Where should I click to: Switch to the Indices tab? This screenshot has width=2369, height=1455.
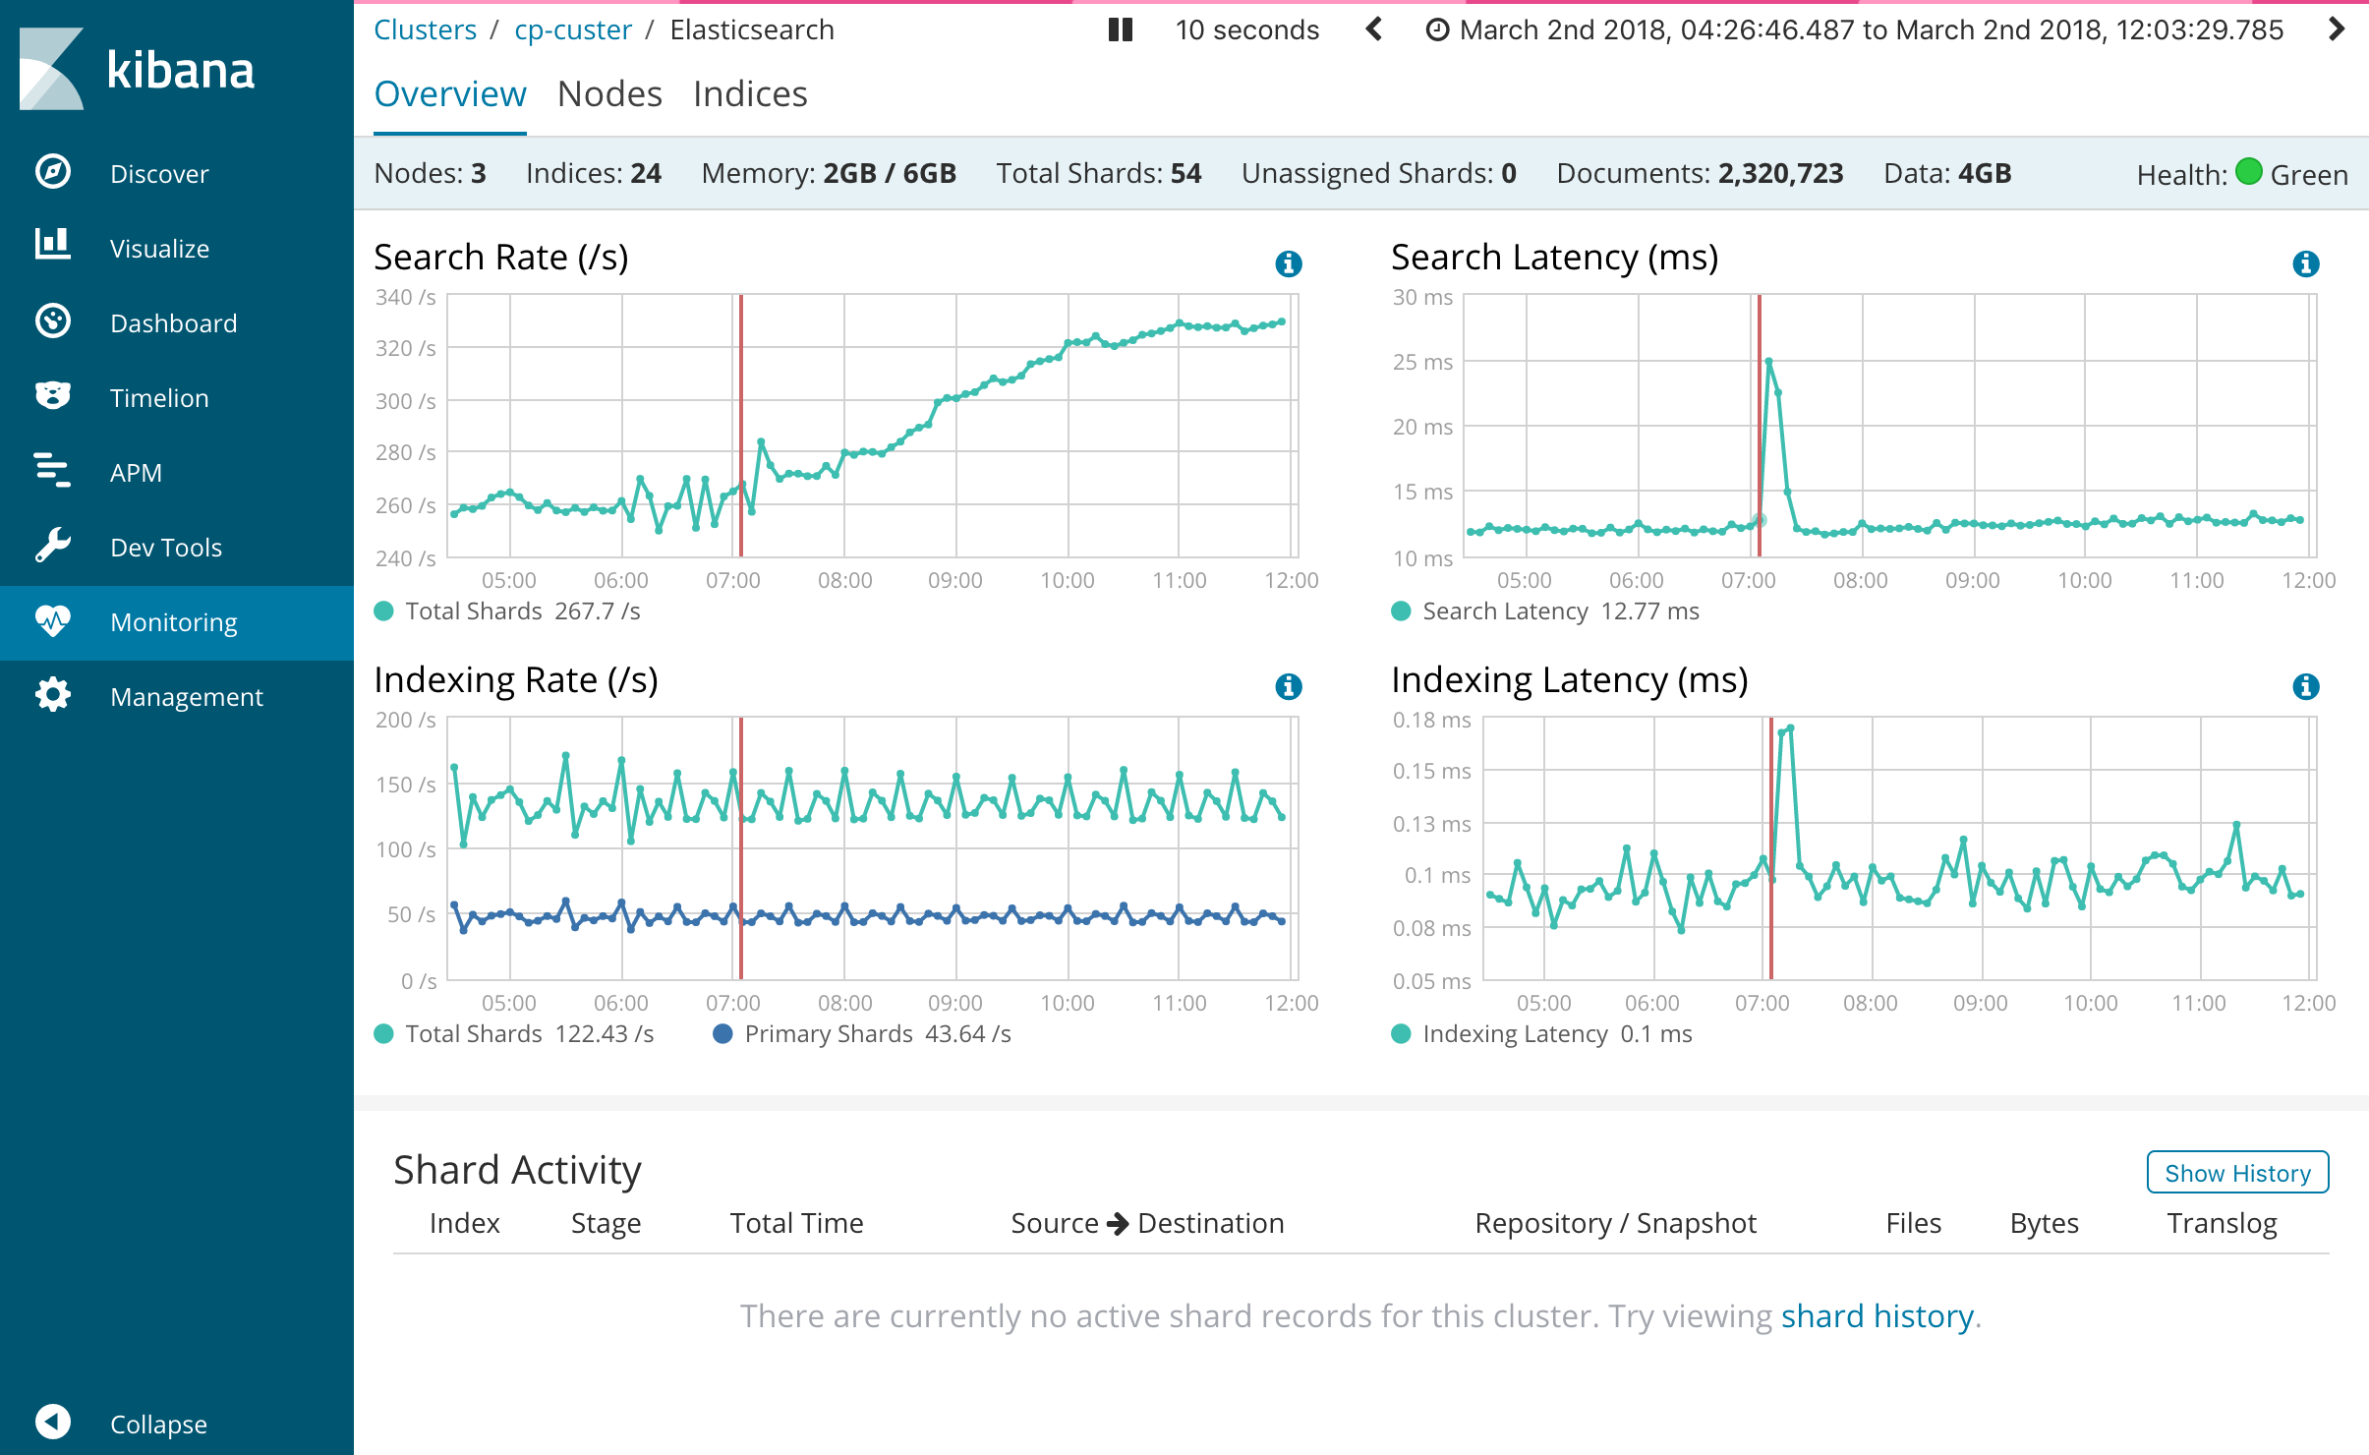pyautogui.click(x=750, y=94)
